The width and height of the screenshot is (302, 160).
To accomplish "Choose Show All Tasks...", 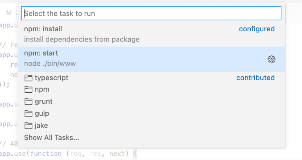I will click(52, 137).
